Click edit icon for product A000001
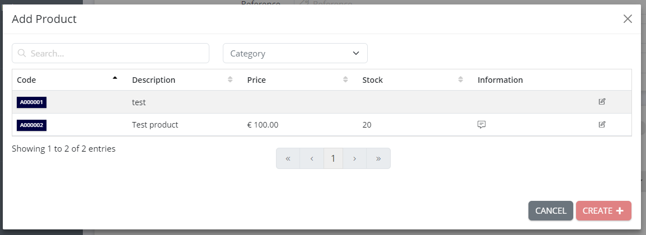 pos(602,102)
